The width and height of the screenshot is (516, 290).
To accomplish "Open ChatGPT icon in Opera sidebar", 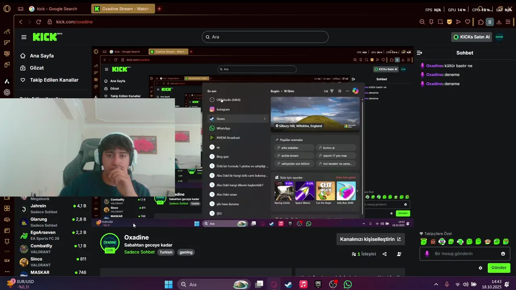I will tap(7, 92).
